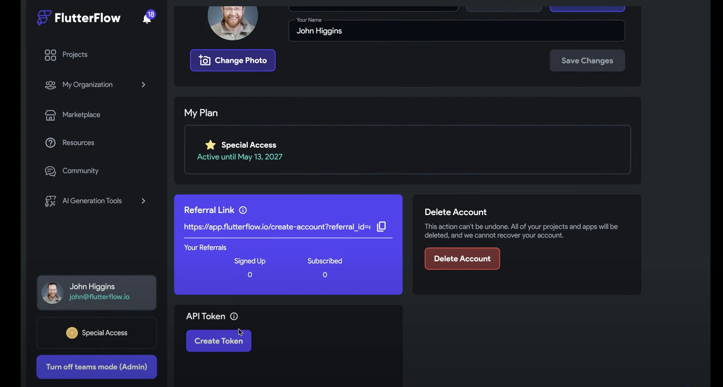
Task: Create a new API token
Action: (x=218, y=341)
